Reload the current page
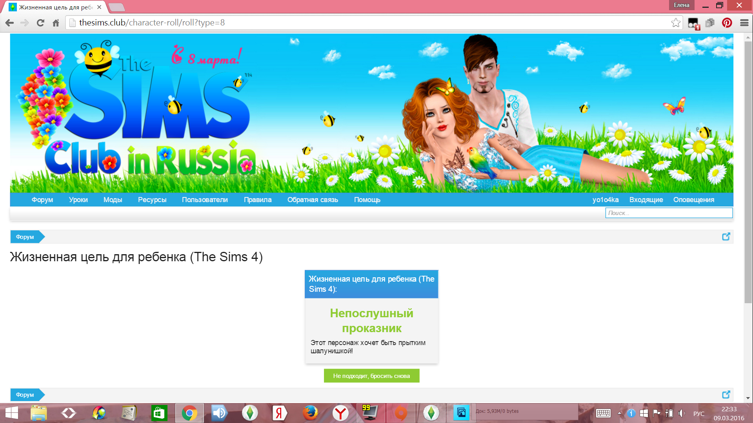The height and width of the screenshot is (423, 753). 40,23
